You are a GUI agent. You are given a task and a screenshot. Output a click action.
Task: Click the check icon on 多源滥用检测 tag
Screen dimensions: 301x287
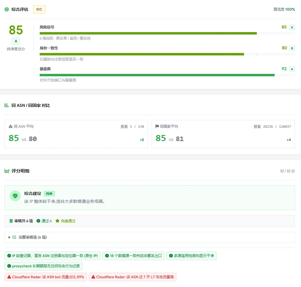point(171,256)
